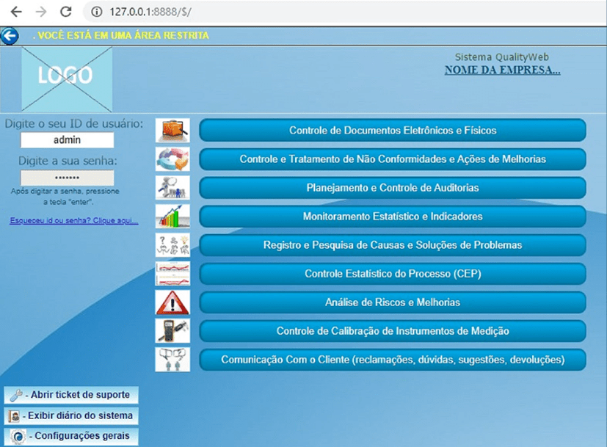Image resolution: width=607 pixels, height=447 pixels.
Task: Click the bar chart icon for Monitoramento Estatístico
Action: [172, 217]
